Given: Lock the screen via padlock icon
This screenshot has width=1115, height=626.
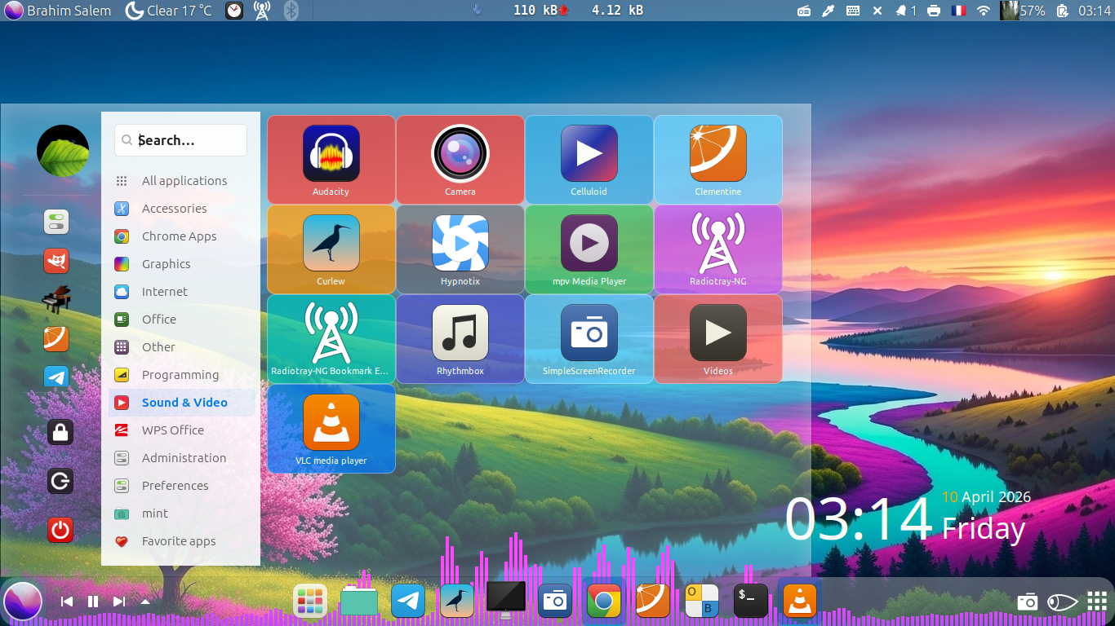Looking at the screenshot, I should (x=60, y=432).
